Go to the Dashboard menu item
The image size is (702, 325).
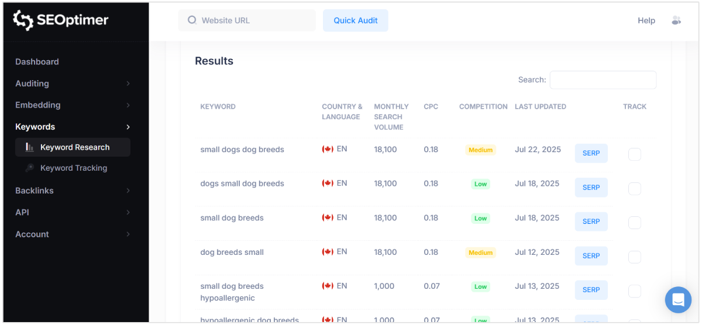coord(37,62)
